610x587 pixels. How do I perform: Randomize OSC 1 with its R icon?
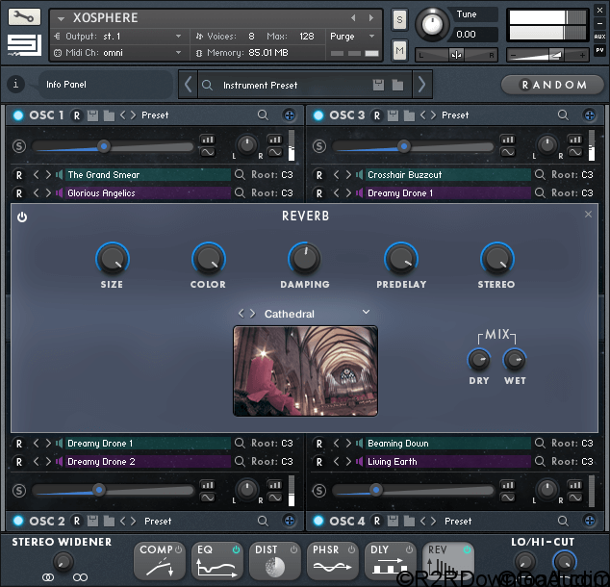click(x=77, y=115)
